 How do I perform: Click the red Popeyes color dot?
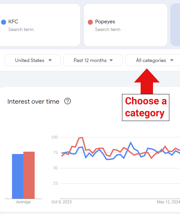click(90, 22)
